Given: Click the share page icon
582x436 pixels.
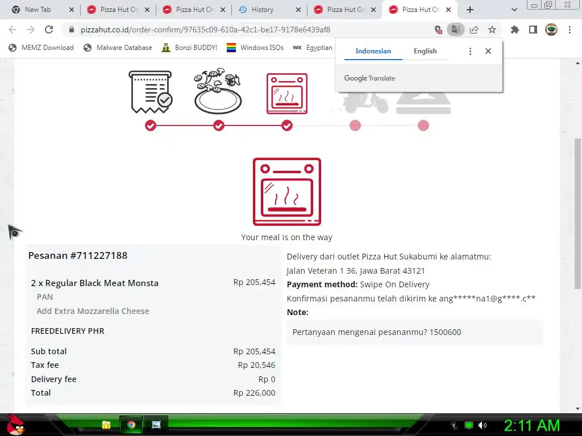Looking at the screenshot, I should (474, 30).
